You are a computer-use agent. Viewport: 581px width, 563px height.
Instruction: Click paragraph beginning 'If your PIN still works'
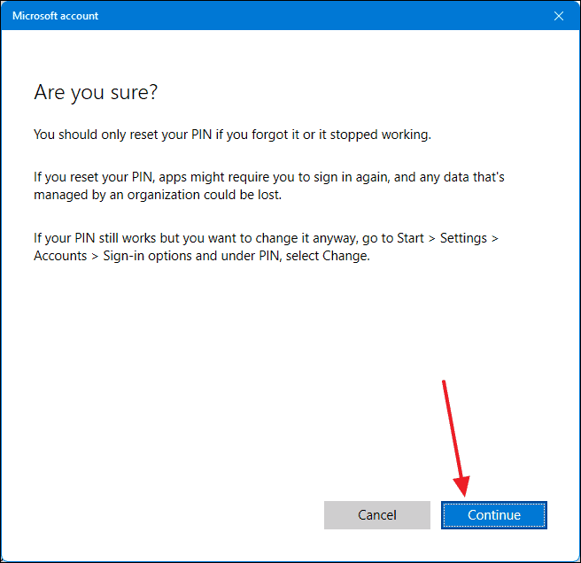coord(266,247)
